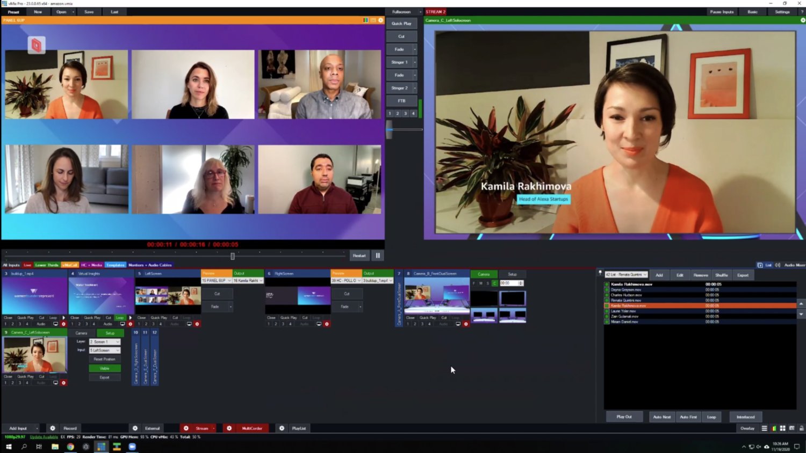This screenshot has width=806, height=453.
Task: Toggle checkbox for Dayna Grayson.mov
Action: click(x=607, y=290)
